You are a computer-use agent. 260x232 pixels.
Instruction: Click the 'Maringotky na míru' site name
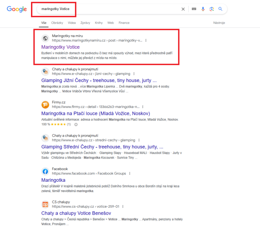pyautogui.click(x=67, y=36)
